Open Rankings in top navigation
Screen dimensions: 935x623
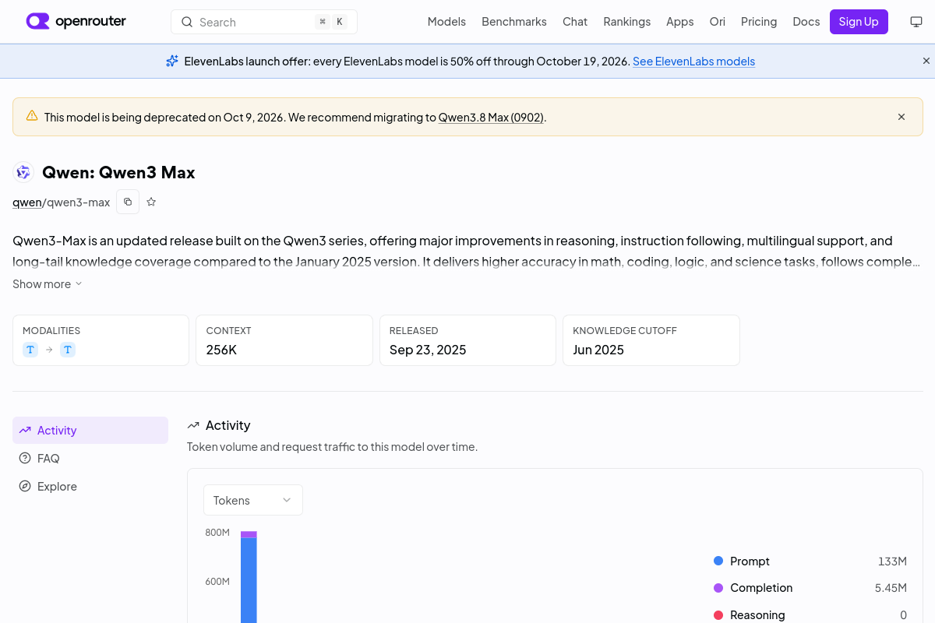(626, 22)
